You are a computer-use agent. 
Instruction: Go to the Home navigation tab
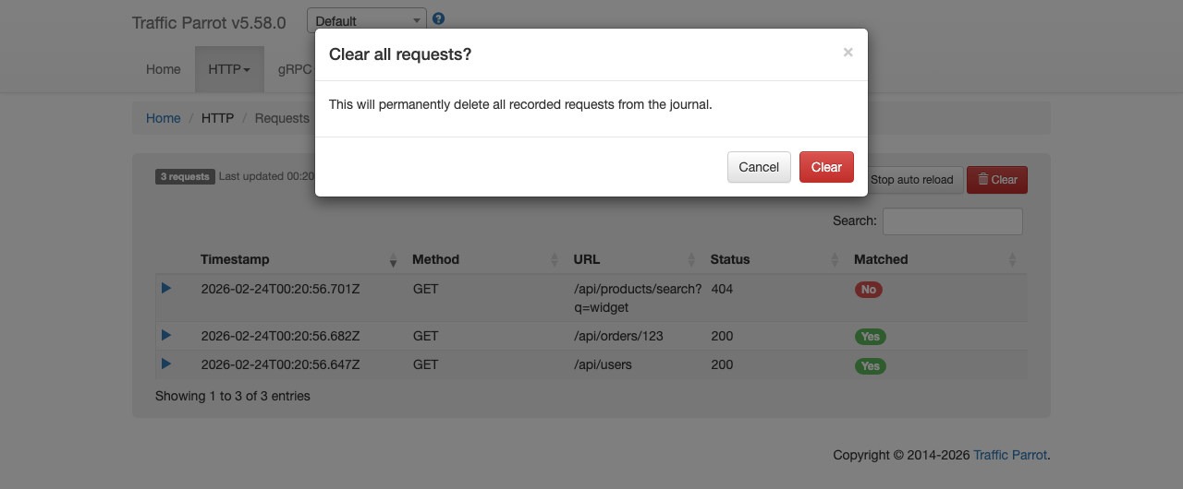tap(164, 69)
